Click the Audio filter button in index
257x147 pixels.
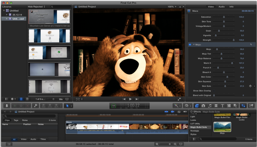pos(33,139)
